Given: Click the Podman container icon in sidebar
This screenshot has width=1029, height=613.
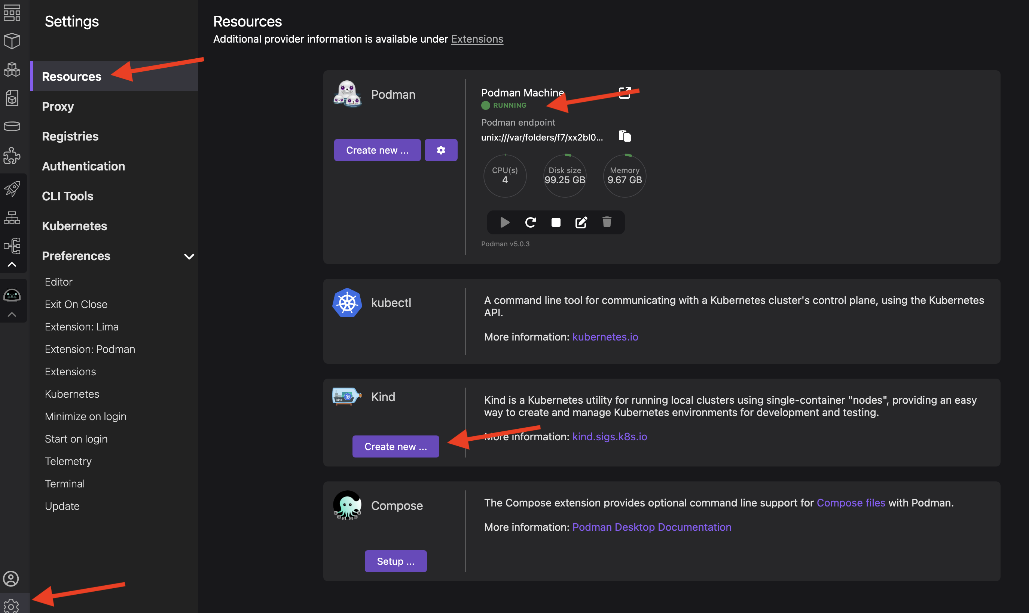Looking at the screenshot, I should [x=12, y=296].
